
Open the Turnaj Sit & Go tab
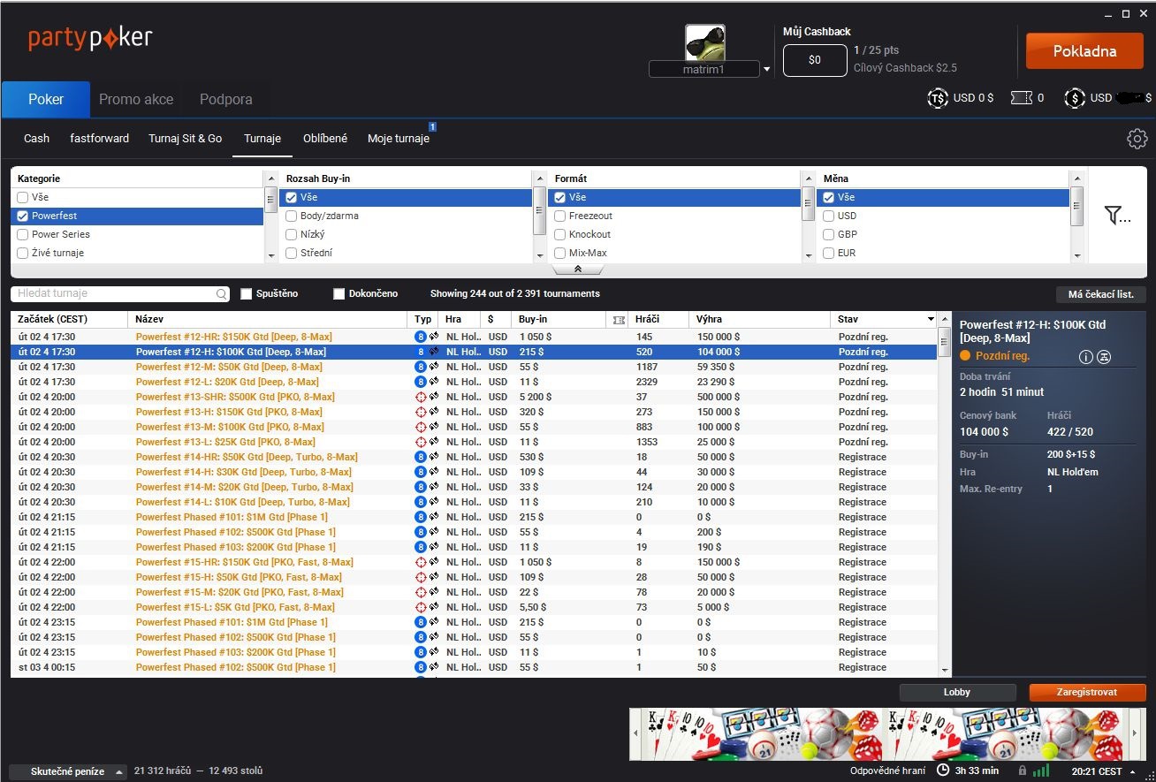186,139
